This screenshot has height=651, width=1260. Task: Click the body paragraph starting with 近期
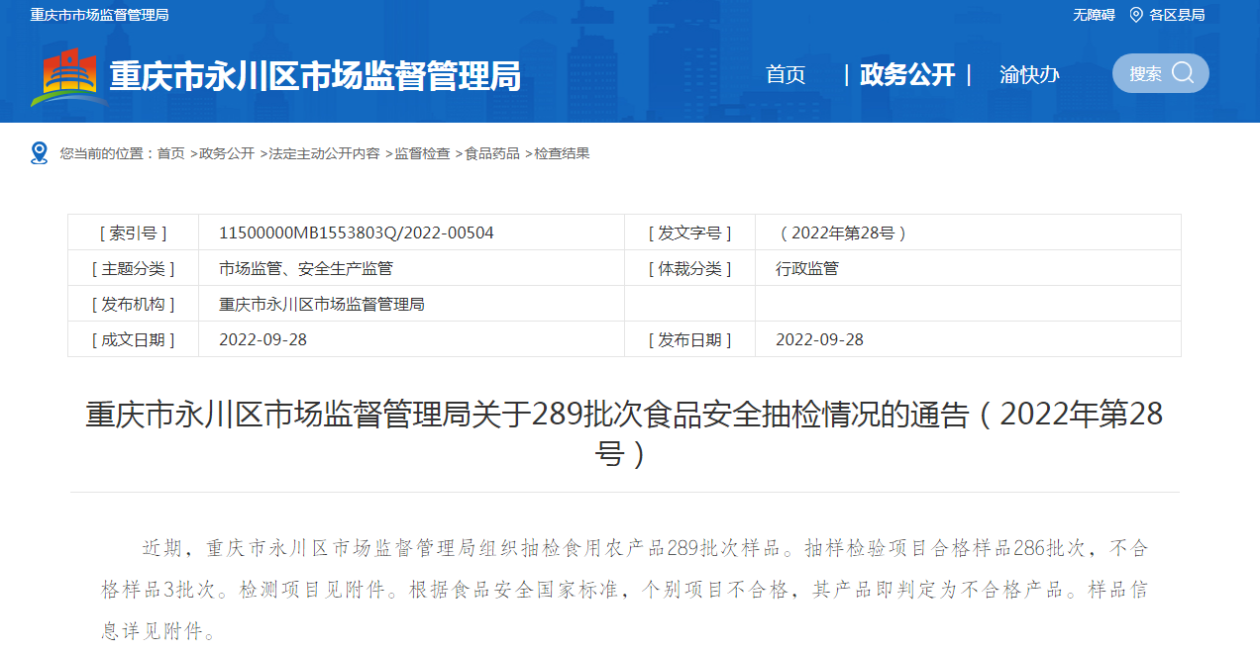click(624, 589)
